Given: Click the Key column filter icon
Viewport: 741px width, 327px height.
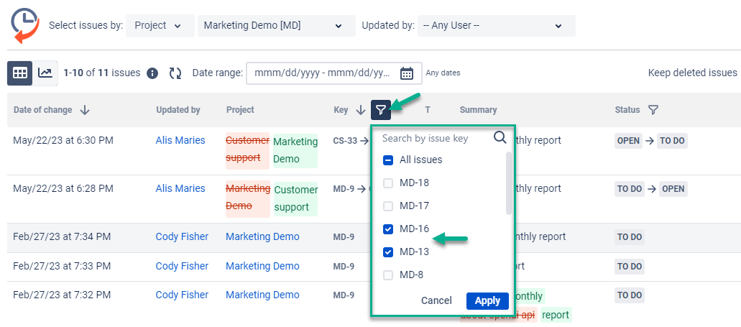Looking at the screenshot, I should [381, 110].
